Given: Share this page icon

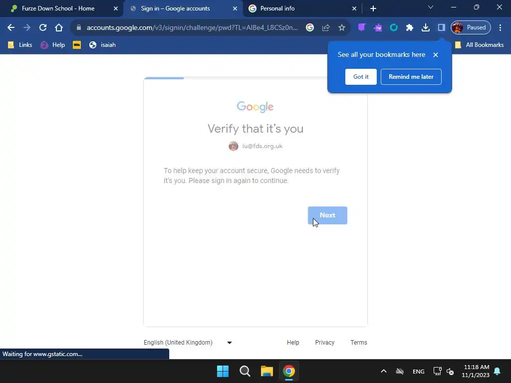Looking at the screenshot, I should tap(325, 28).
